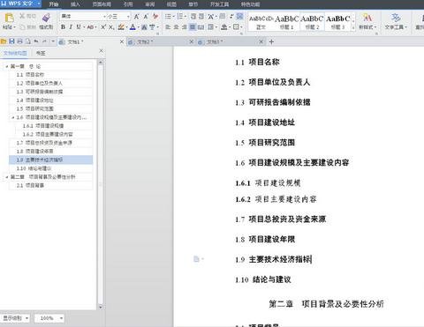Click the redo arrow icon
The height and width of the screenshot is (327, 424).
(x=45, y=41)
